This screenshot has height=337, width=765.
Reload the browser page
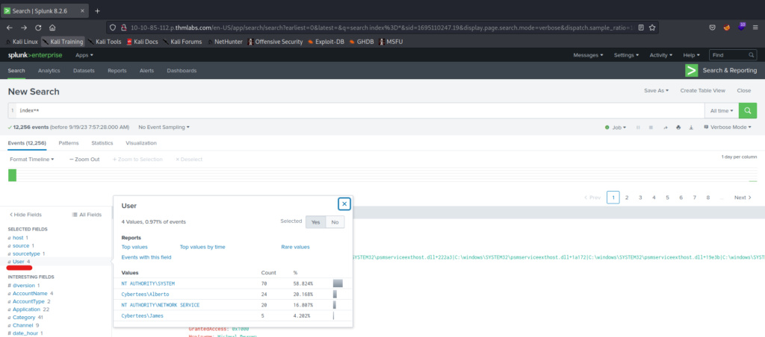tap(38, 28)
